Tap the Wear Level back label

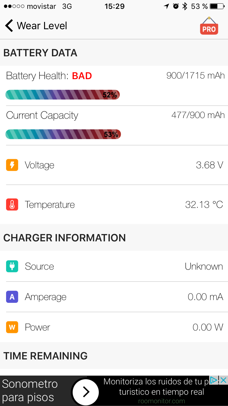42,26
